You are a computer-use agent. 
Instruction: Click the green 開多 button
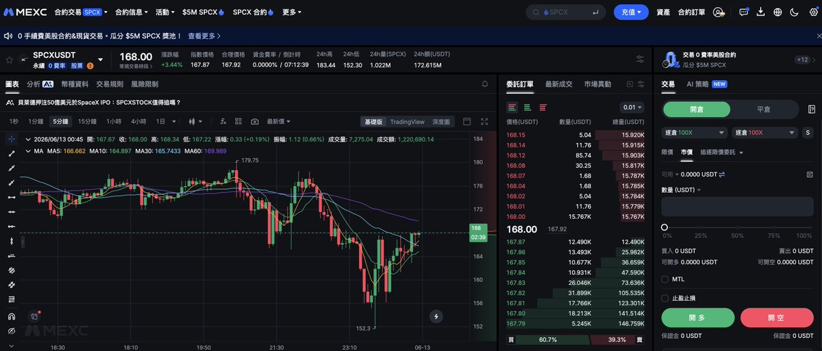point(698,317)
